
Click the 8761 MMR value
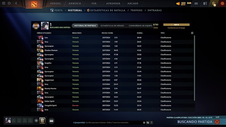pyautogui.click(x=156, y=25)
